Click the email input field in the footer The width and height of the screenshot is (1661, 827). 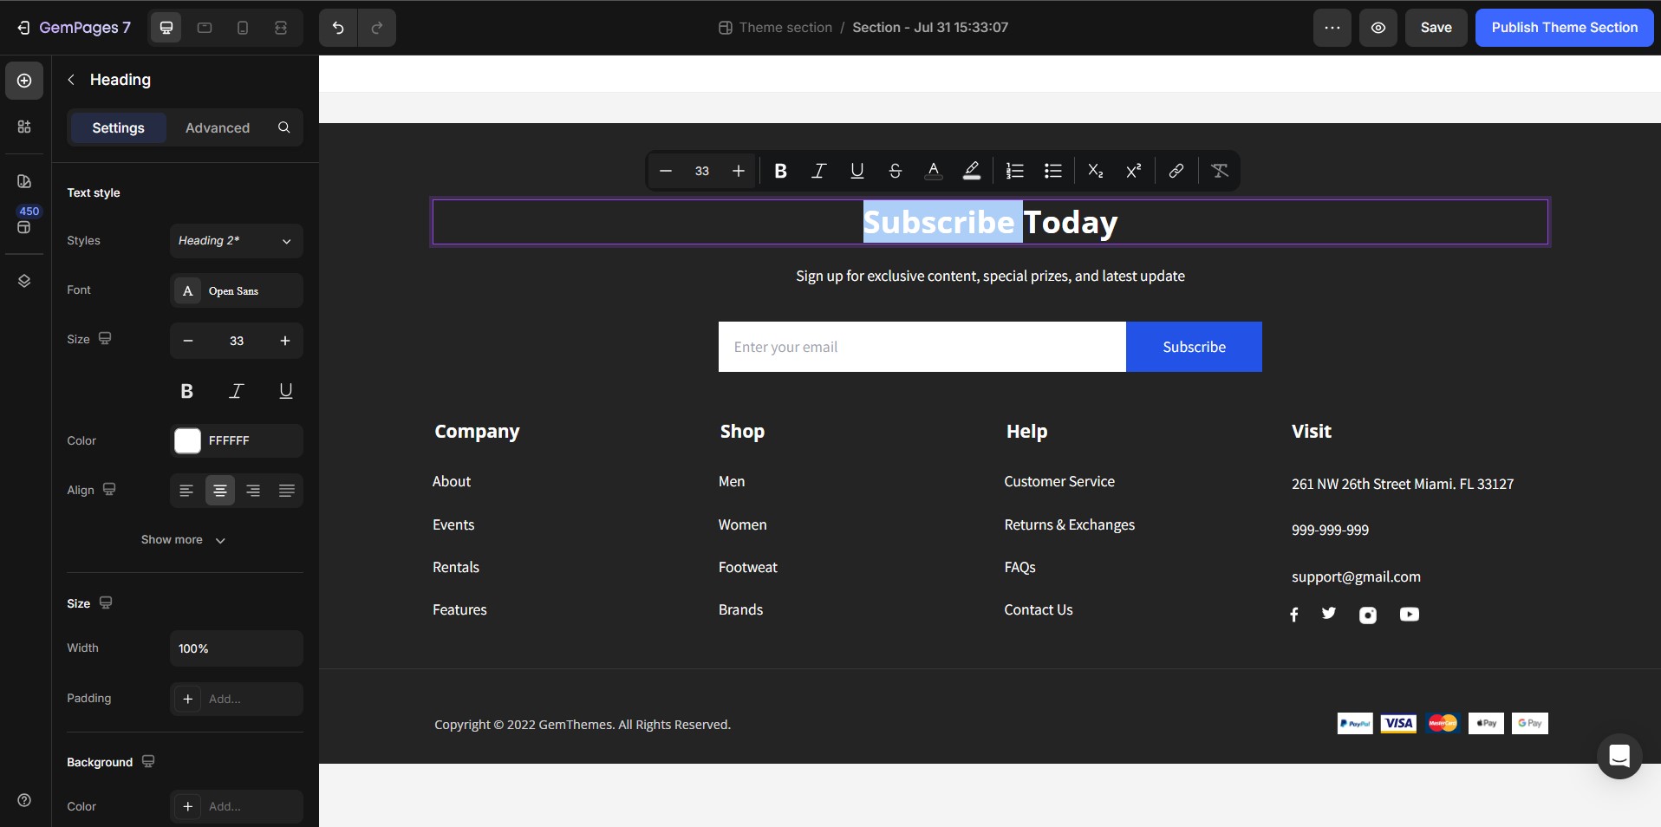922,347
